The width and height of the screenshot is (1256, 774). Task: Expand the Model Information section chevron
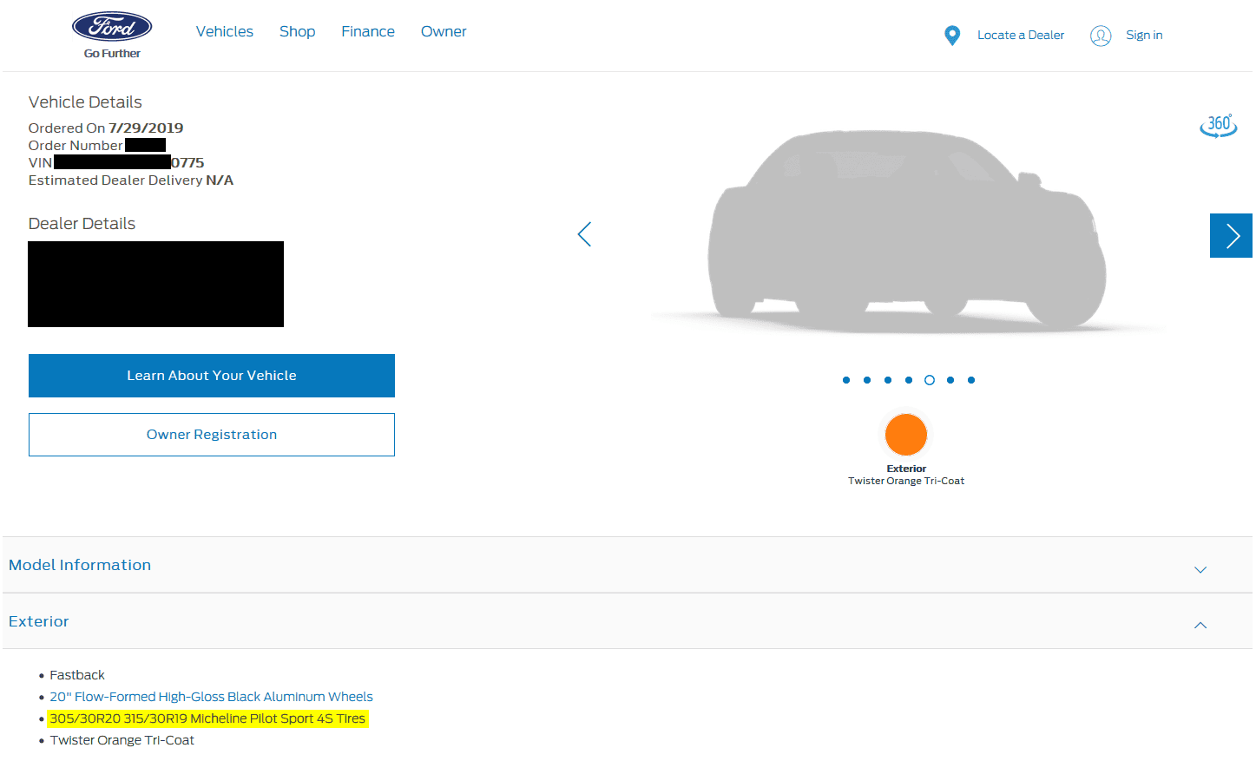1200,570
